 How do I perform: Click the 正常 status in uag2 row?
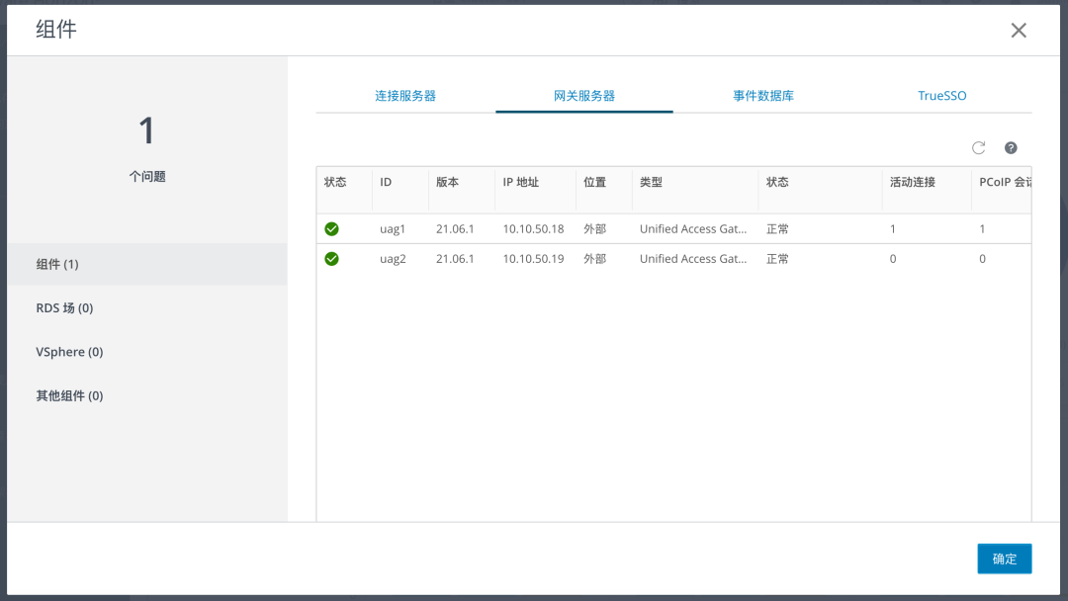click(777, 259)
